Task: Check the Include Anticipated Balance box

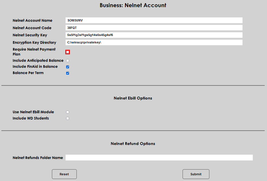Action: [x=68, y=60]
